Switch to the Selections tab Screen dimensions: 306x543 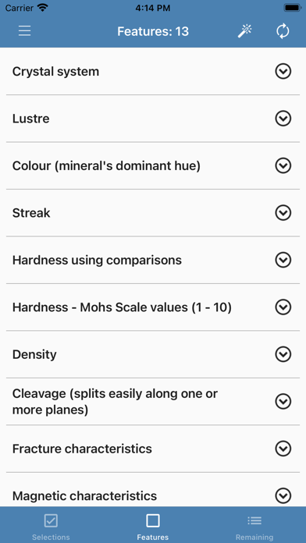[51, 525]
